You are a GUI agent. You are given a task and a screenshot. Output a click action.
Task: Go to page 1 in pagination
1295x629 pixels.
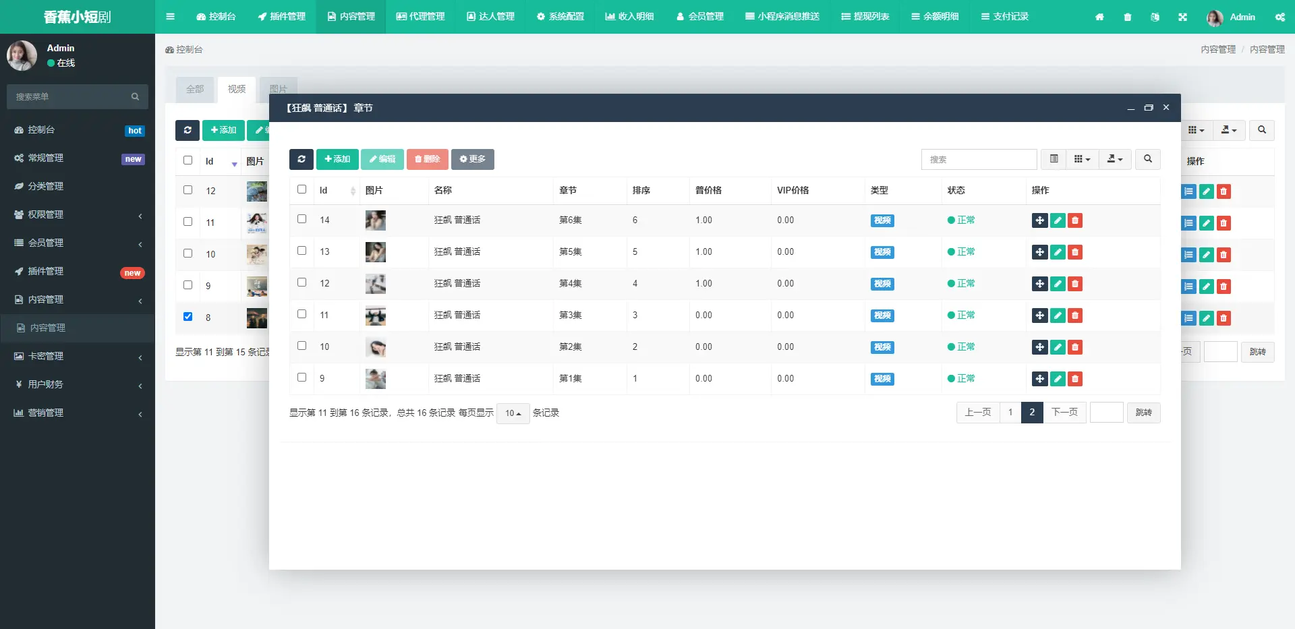[1010, 413]
